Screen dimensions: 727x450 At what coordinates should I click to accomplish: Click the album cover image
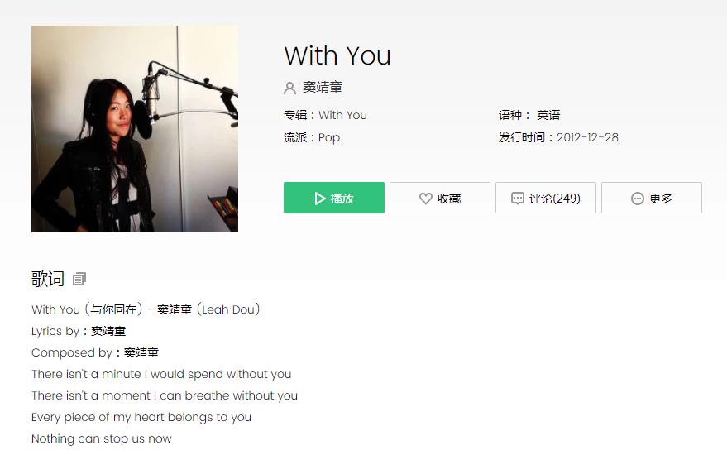(135, 129)
